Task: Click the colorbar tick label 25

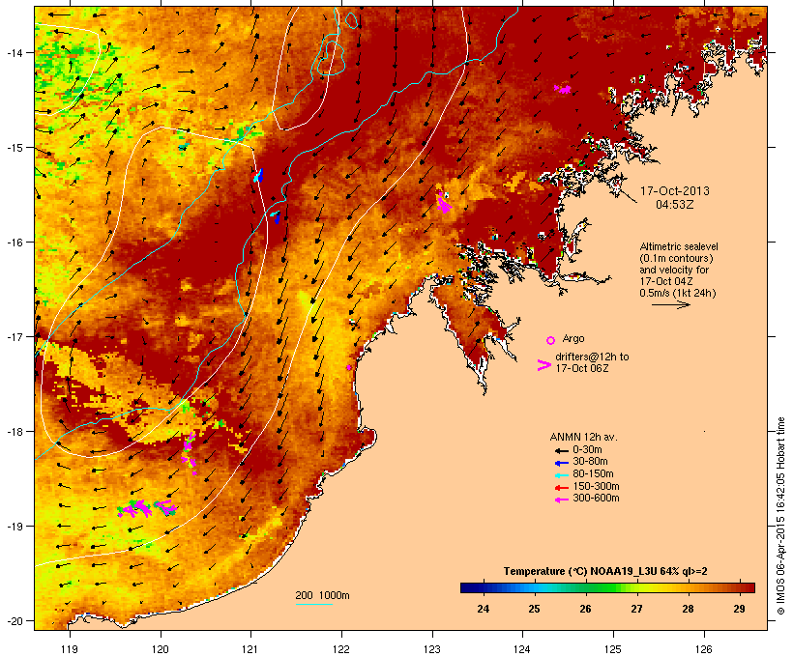Action: pos(534,609)
